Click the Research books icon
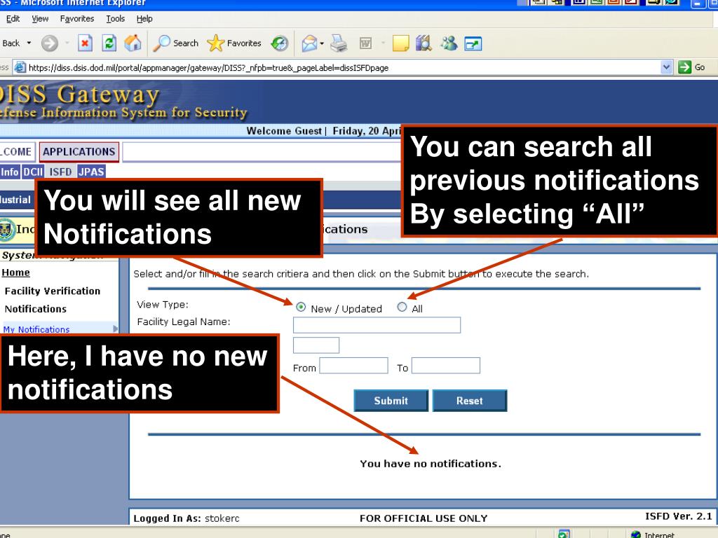718x538 pixels. (424, 43)
